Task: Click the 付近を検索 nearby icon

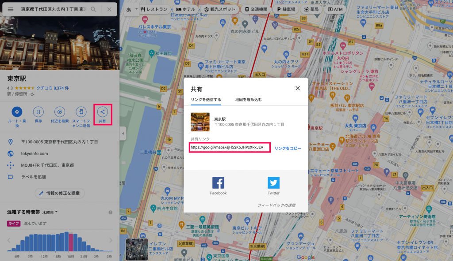Action: coord(60,112)
